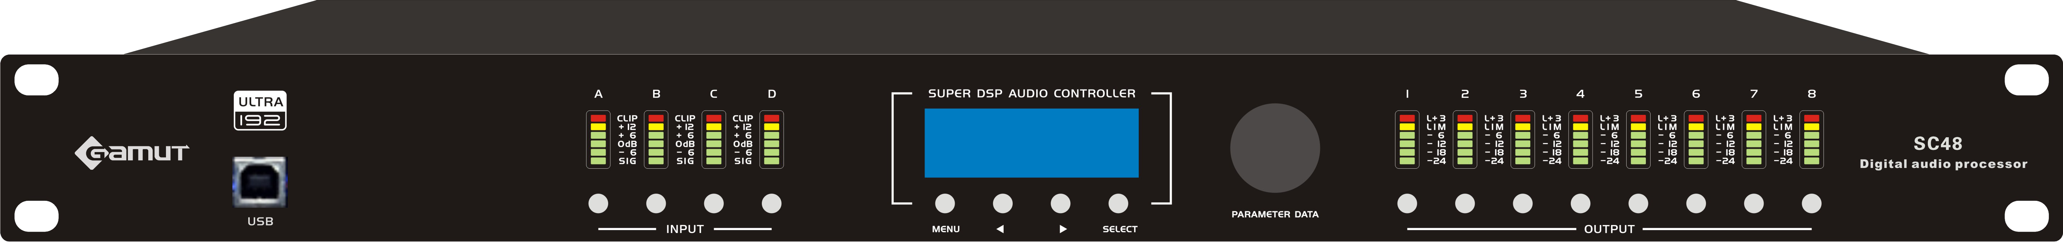Image resolution: width=2063 pixels, height=242 pixels.
Task: Select the right arrow navigation button
Action: coord(1060,204)
